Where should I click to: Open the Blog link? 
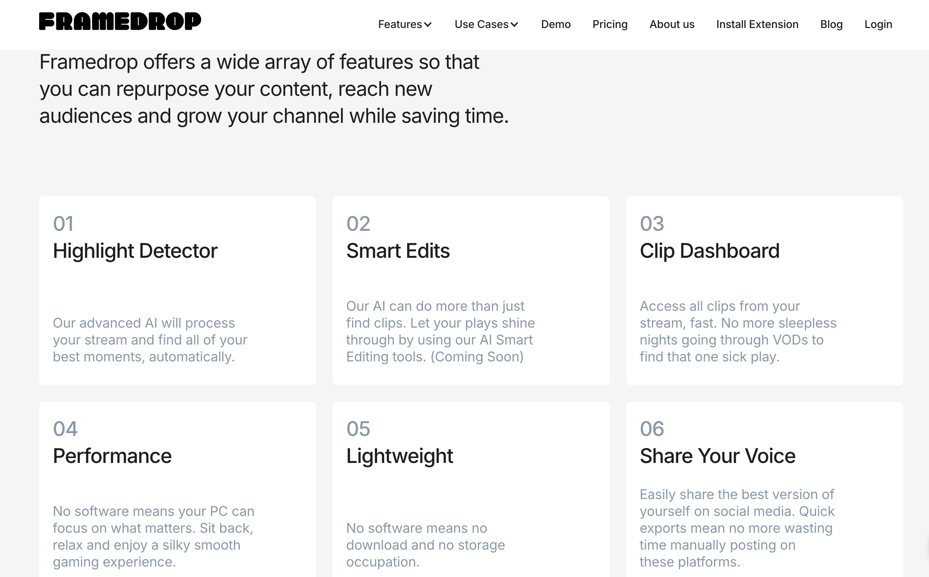[831, 24]
